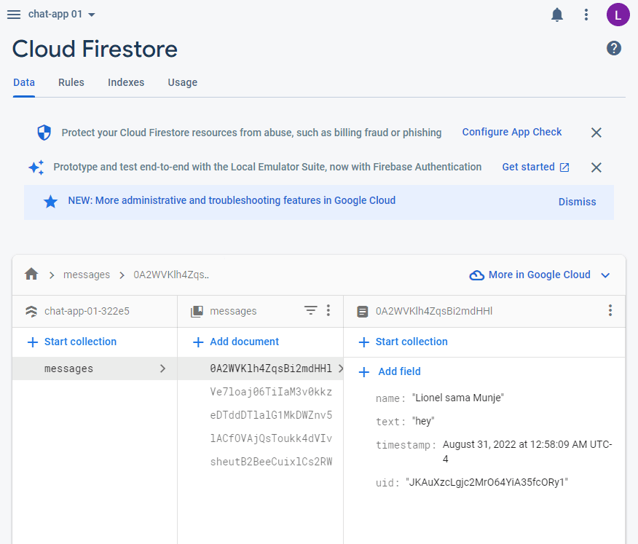Open the notifications bell
The height and width of the screenshot is (544, 638).
pos(557,15)
